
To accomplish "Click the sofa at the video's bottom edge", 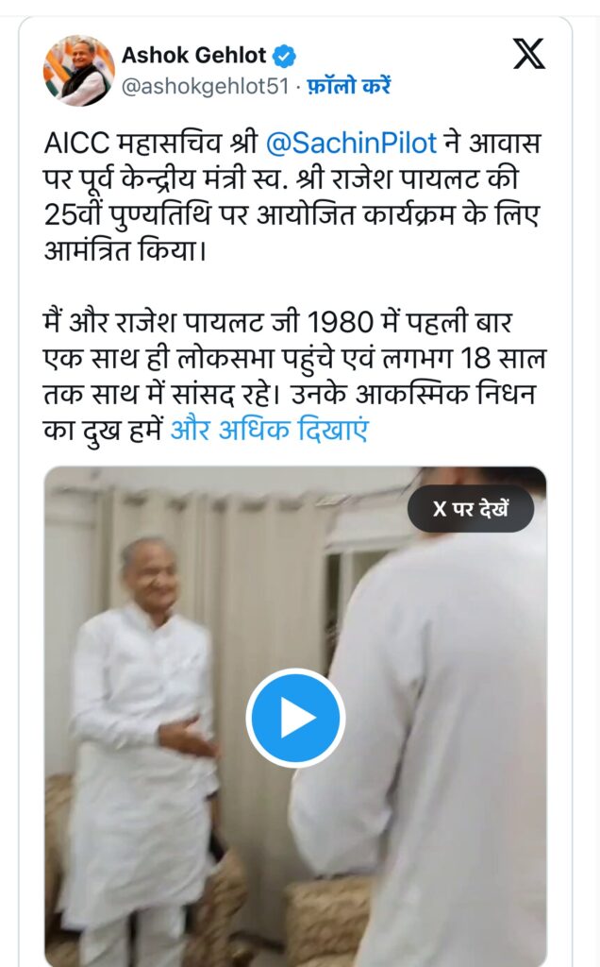I will 326,919.
